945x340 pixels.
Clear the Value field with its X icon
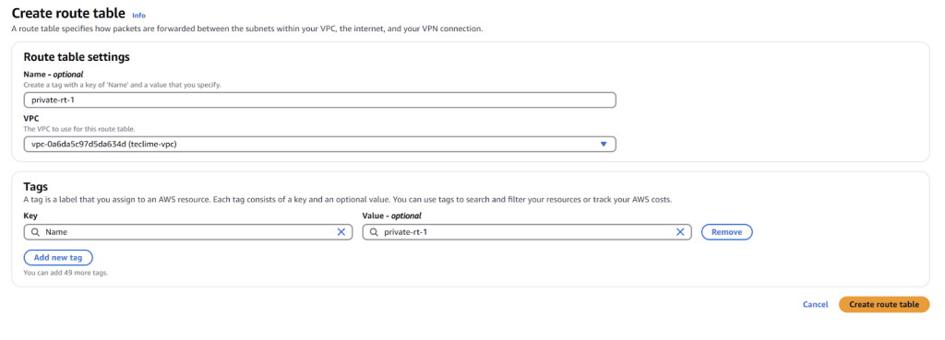[x=680, y=231]
